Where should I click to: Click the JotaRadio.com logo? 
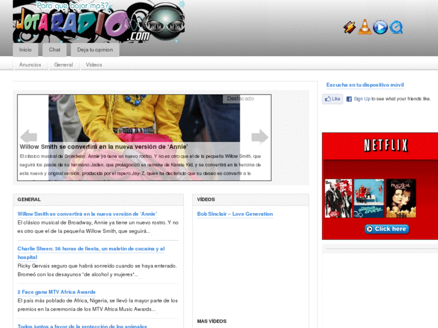click(99, 22)
